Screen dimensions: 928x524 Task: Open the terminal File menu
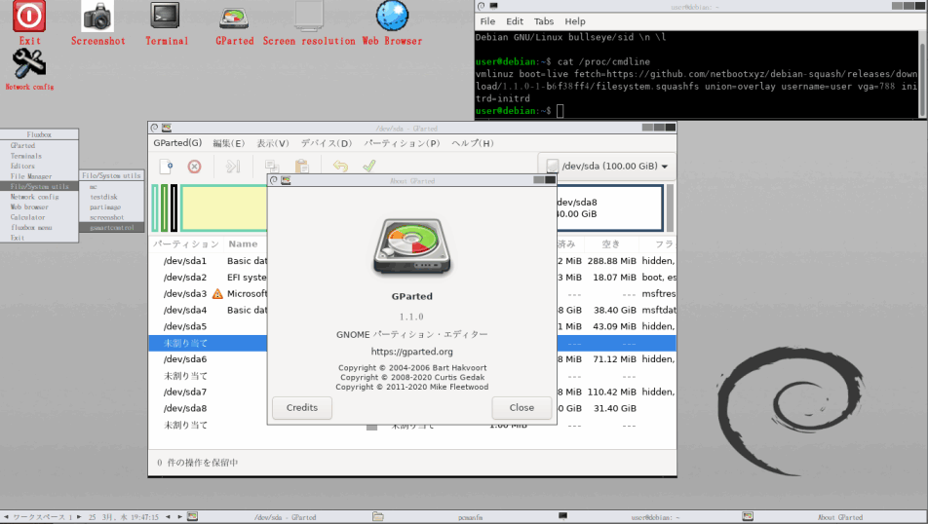click(487, 21)
